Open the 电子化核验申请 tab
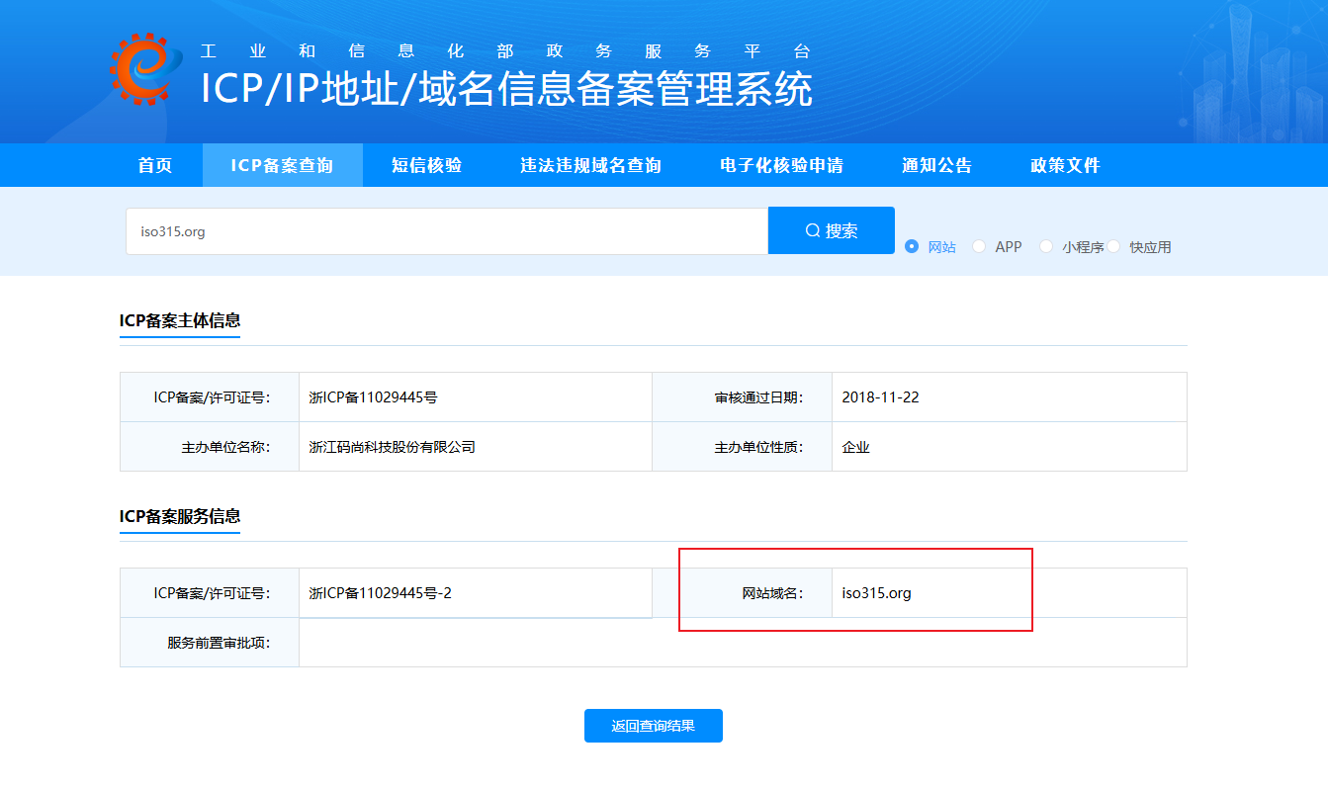 [781, 165]
